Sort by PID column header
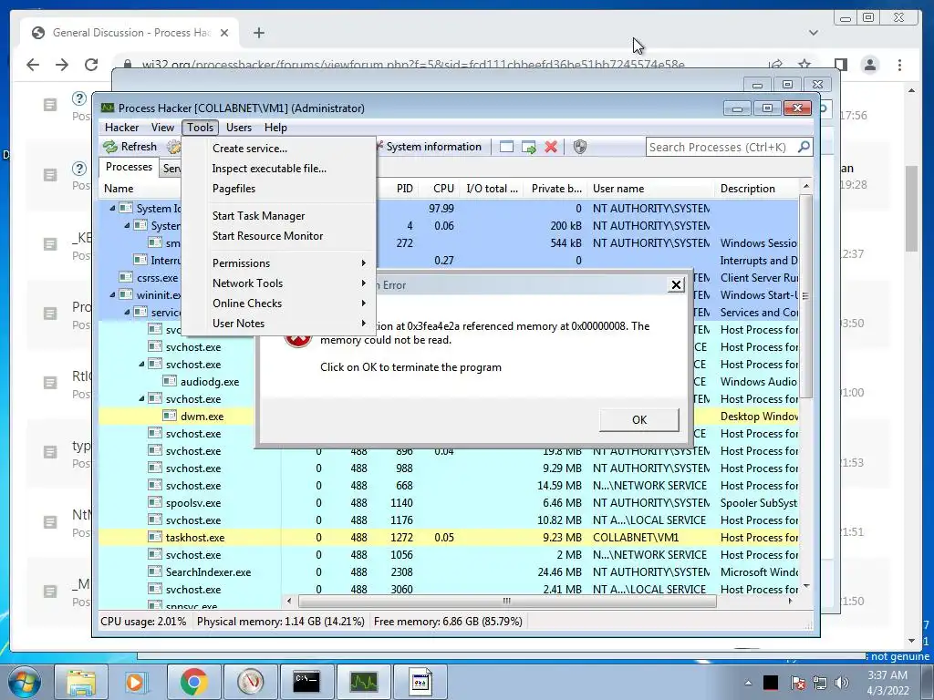 (x=397, y=188)
